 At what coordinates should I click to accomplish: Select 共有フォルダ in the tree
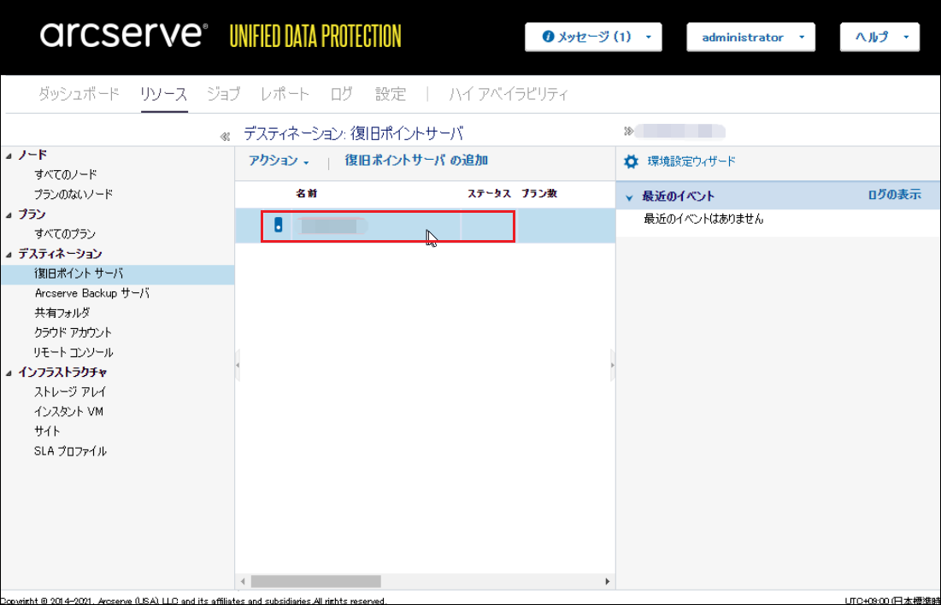(x=62, y=313)
